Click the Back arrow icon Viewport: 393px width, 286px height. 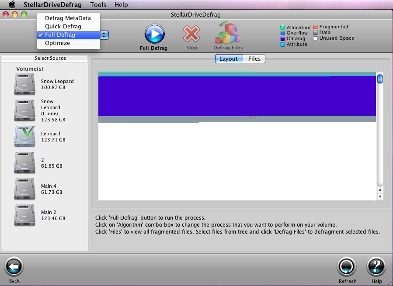[x=14, y=267]
